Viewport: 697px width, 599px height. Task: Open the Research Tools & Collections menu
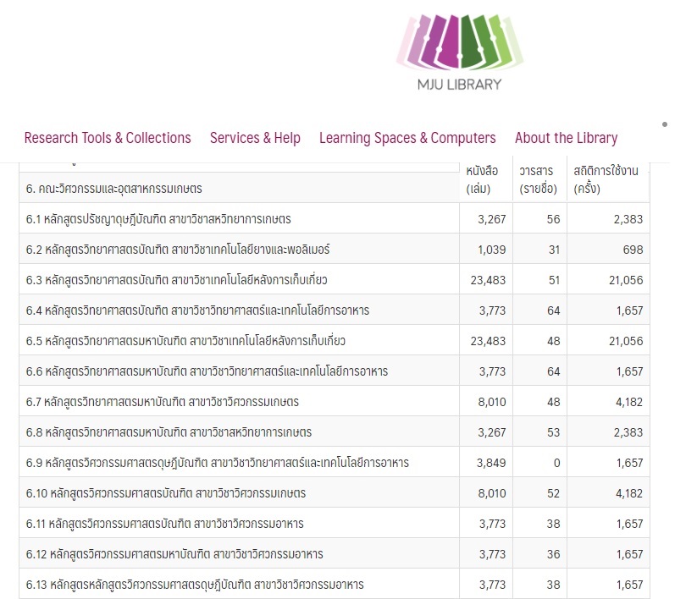click(x=108, y=138)
